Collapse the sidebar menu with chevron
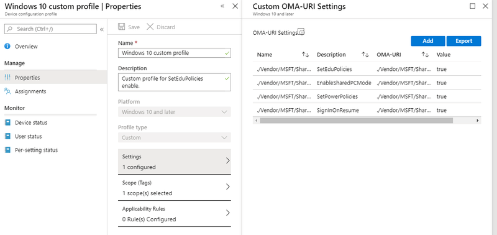Image resolution: width=497 pixels, height=235 pixels. 102,29
